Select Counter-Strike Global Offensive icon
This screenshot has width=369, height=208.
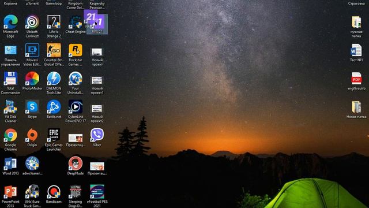pyautogui.click(x=54, y=54)
